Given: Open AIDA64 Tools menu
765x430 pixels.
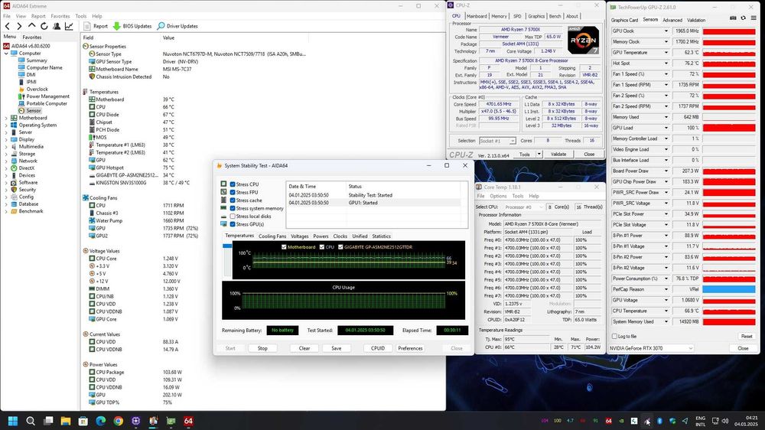Looking at the screenshot, I should 81,16.
